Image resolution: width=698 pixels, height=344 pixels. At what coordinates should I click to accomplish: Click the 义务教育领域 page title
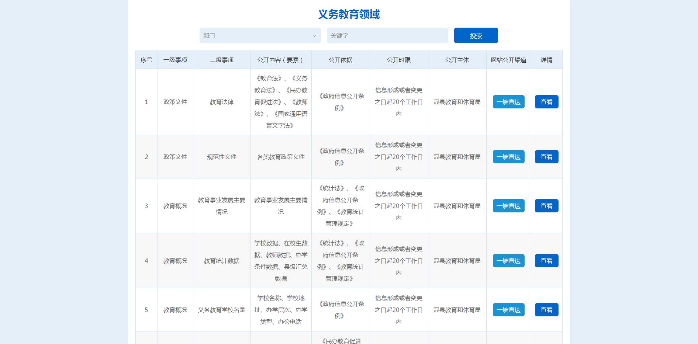pyautogui.click(x=349, y=14)
